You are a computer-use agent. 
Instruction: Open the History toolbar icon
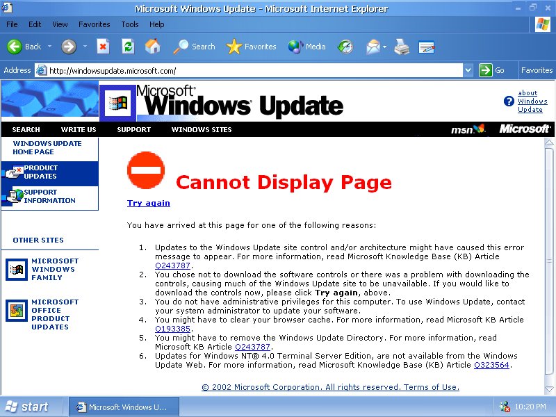345,47
